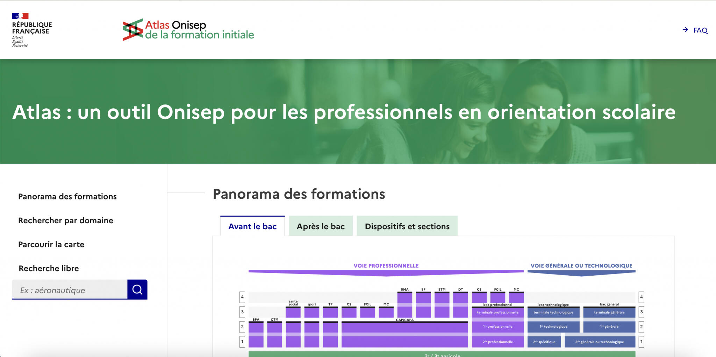Select the Avant le bac tab
Viewport: 716px width, 357px height.
[252, 226]
